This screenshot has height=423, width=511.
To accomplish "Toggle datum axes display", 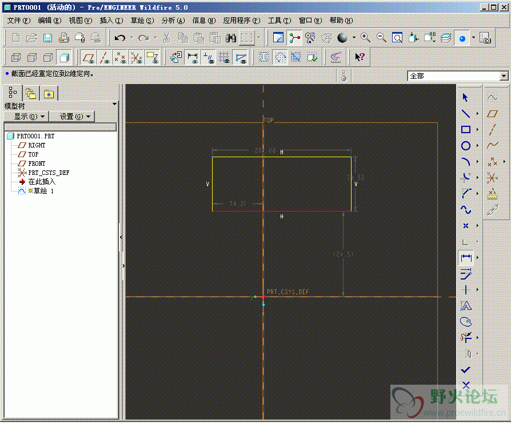I will pyautogui.click(x=104, y=58).
